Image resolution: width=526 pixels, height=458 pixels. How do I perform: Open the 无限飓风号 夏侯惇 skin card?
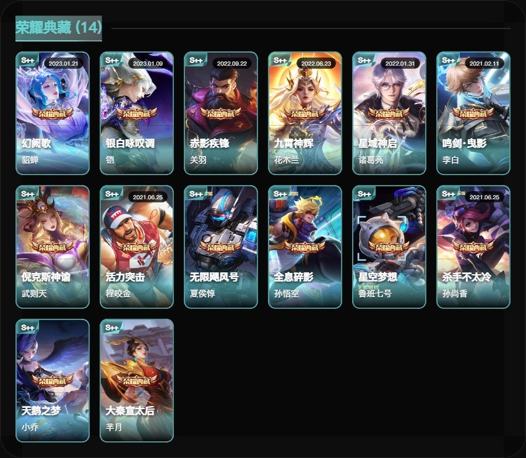click(221, 246)
